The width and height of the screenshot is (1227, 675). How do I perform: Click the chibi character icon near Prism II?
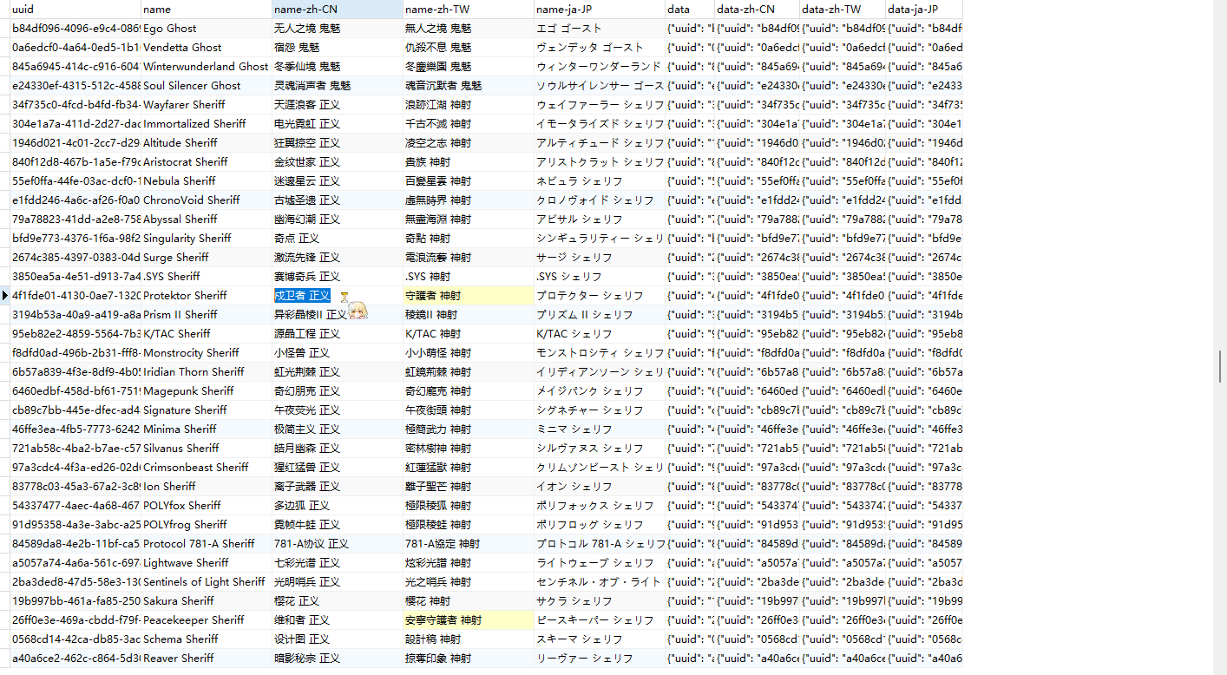tap(357, 310)
